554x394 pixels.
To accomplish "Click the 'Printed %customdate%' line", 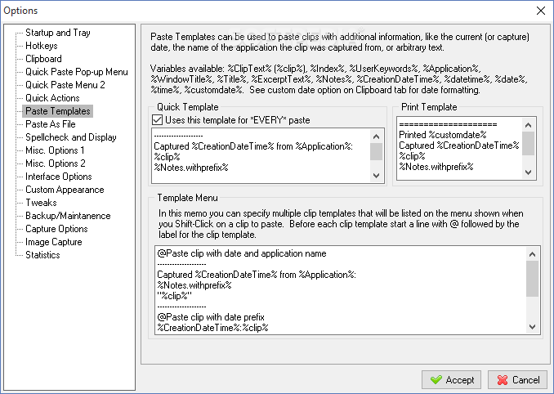I will click(443, 135).
